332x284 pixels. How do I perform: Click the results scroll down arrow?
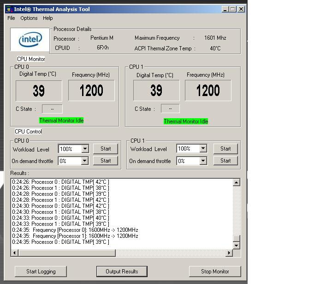(236, 246)
